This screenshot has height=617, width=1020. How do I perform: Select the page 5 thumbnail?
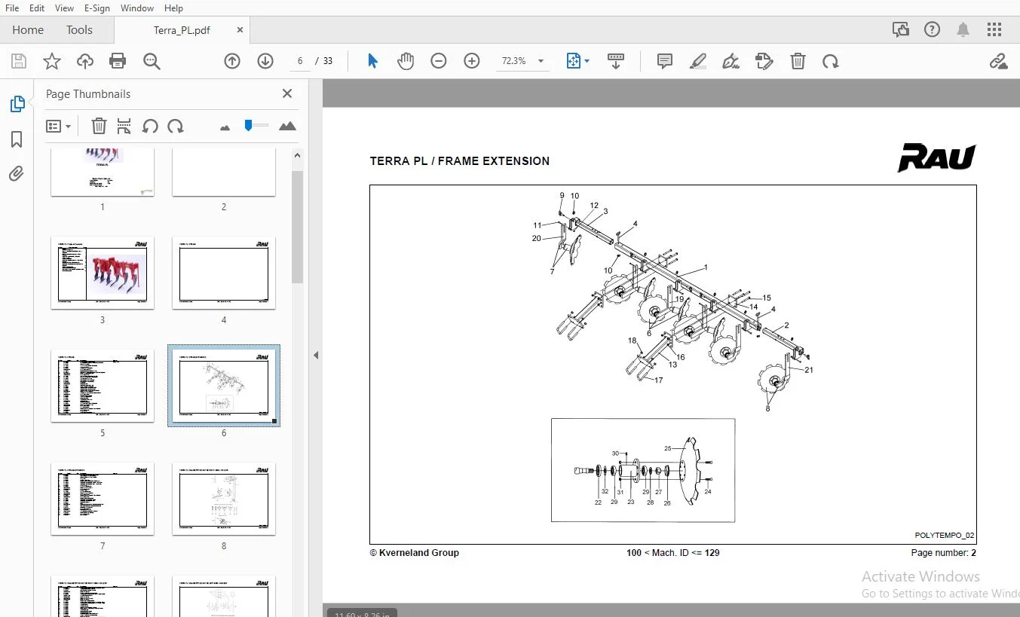[x=103, y=386]
